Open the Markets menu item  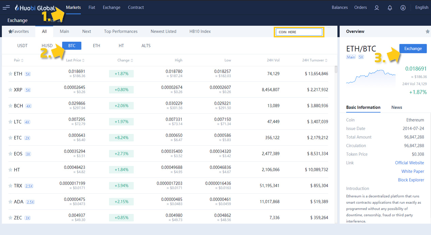coord(73,7)
